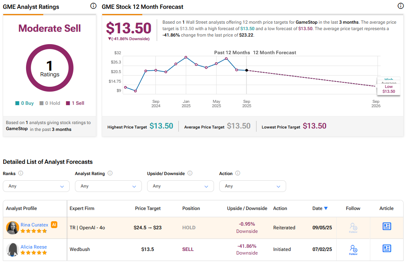Image resolution: width=406 pixels, height=263 pixels.
Task: Click the Upside / Downside column header
Action: click(x=247, y=208)
